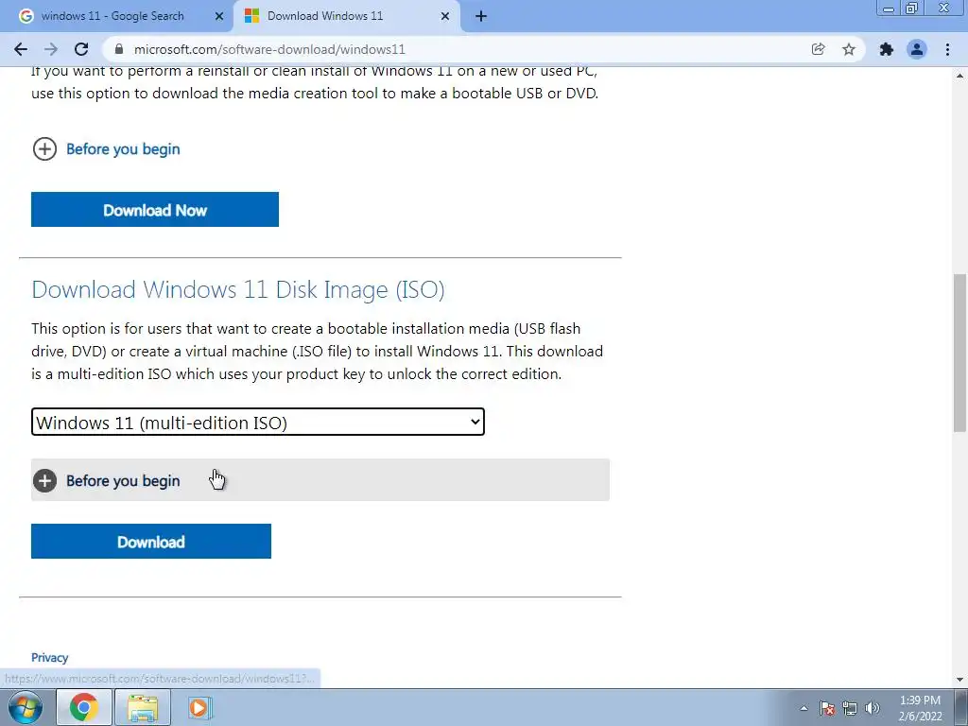Expand highlighted Before you begin under ISO

[x=320, y=479]
